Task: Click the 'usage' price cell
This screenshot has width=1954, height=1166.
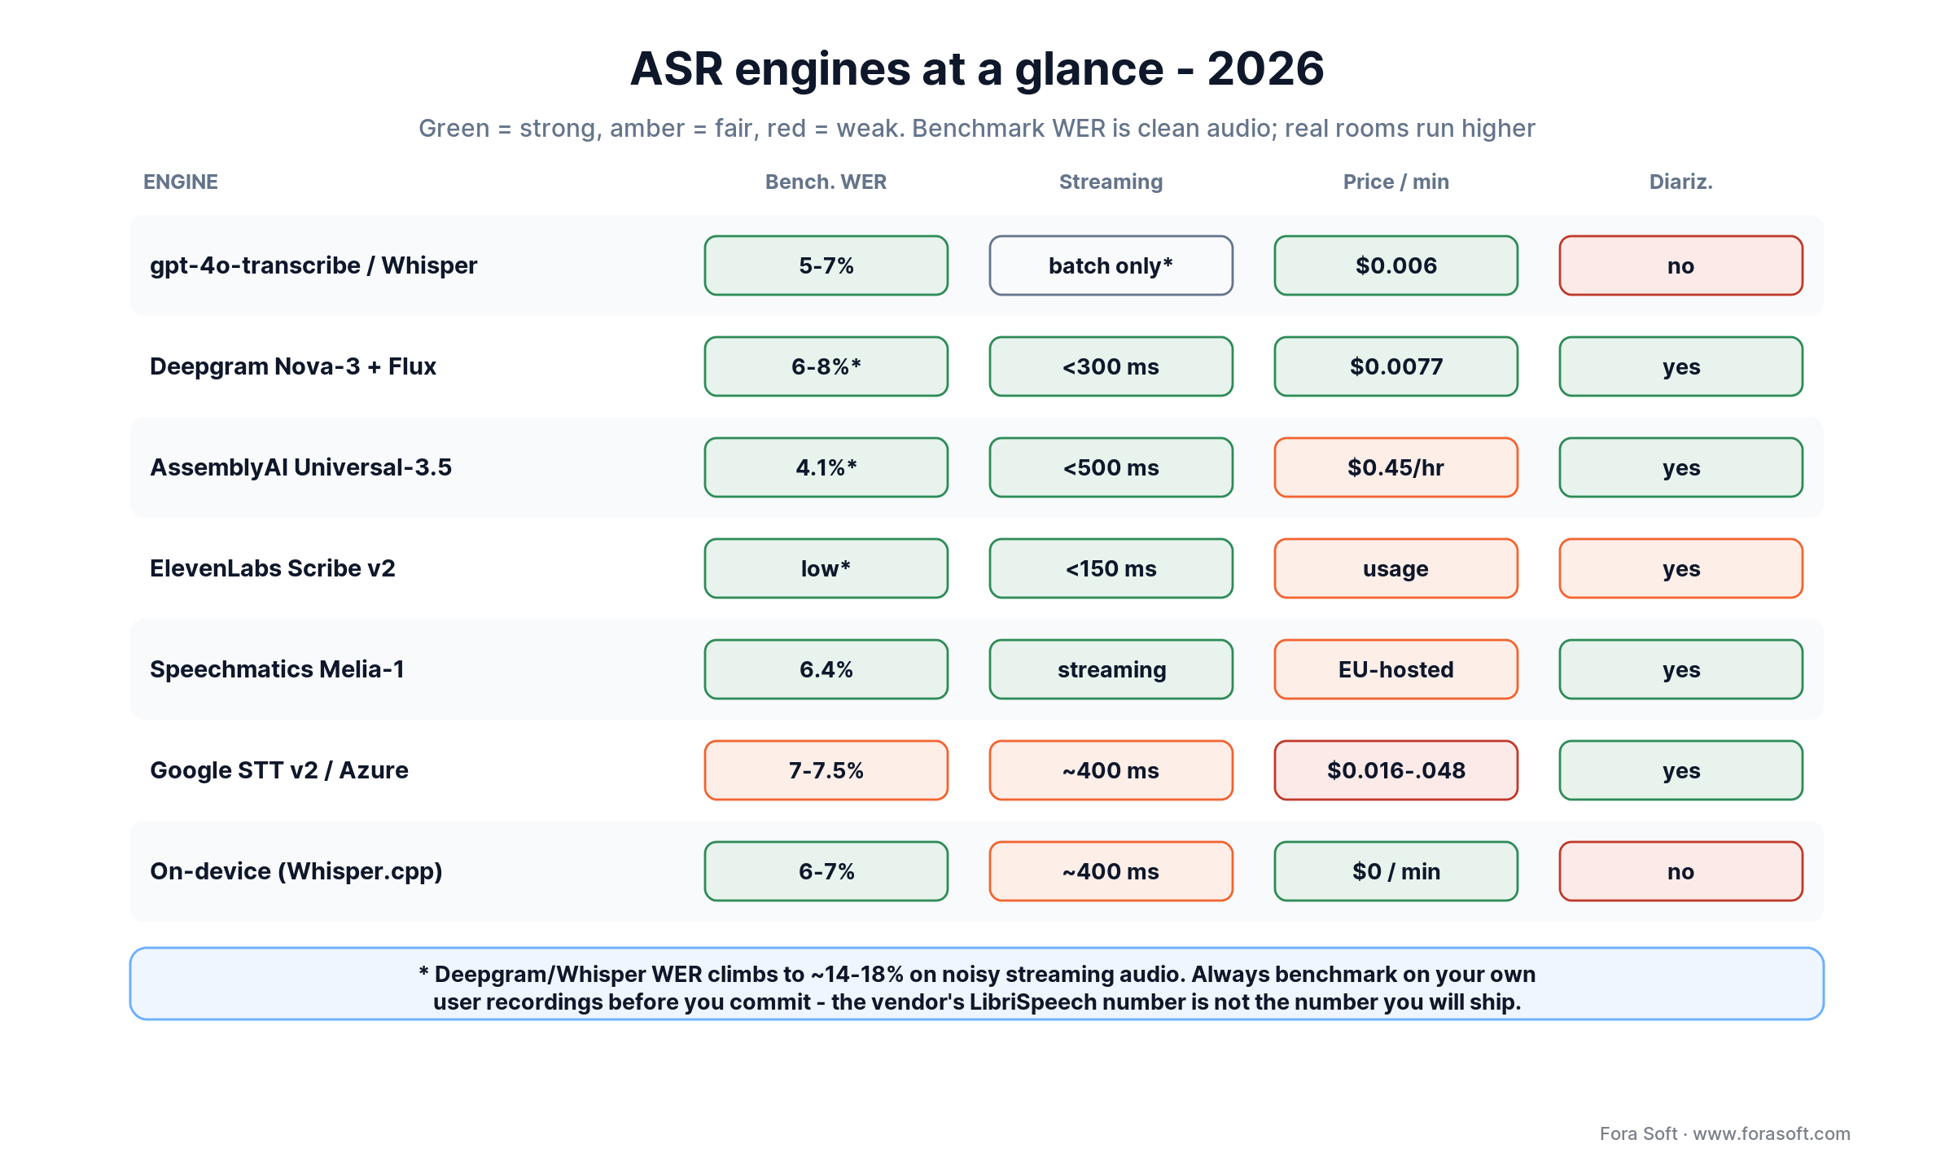Action: point(1396,568)
